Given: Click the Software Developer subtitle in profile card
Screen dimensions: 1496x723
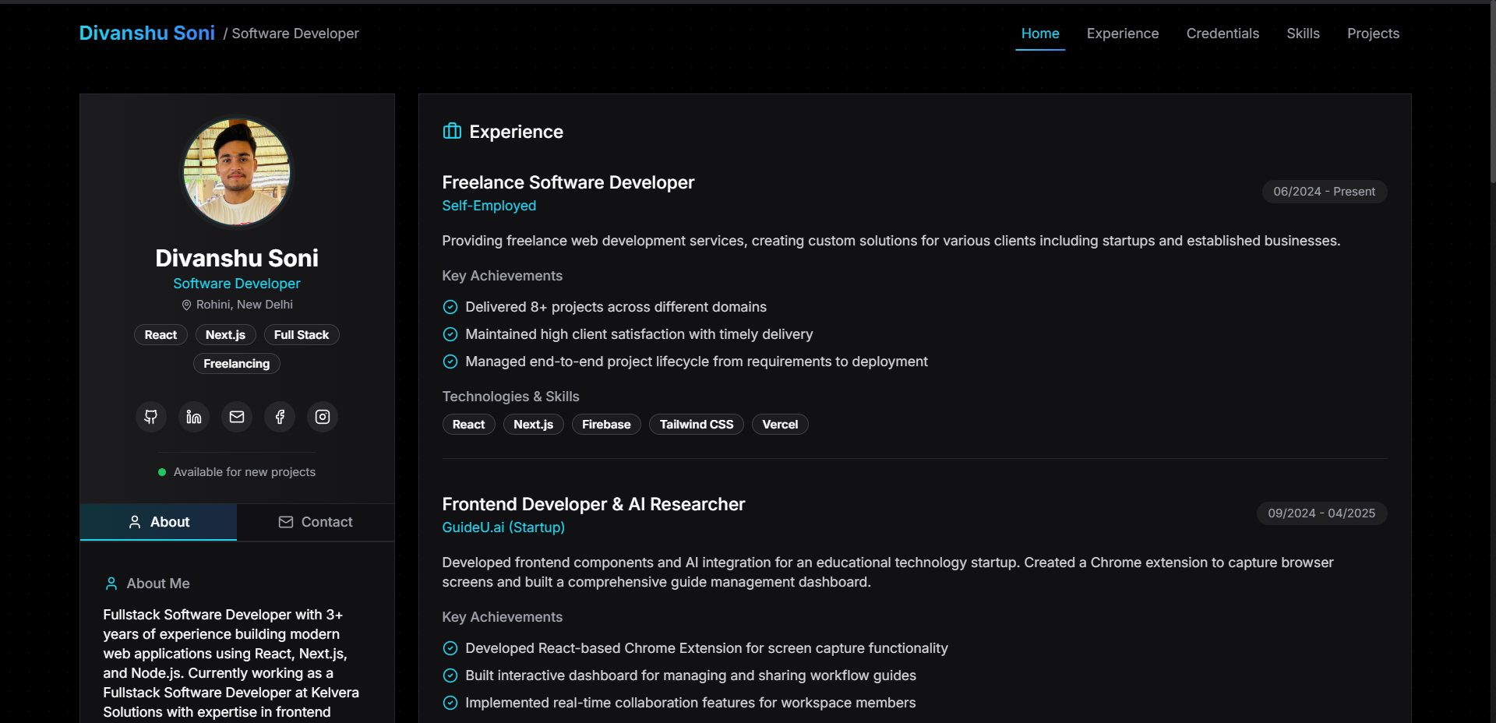Looking at the screenshot, I should [237, 284].
